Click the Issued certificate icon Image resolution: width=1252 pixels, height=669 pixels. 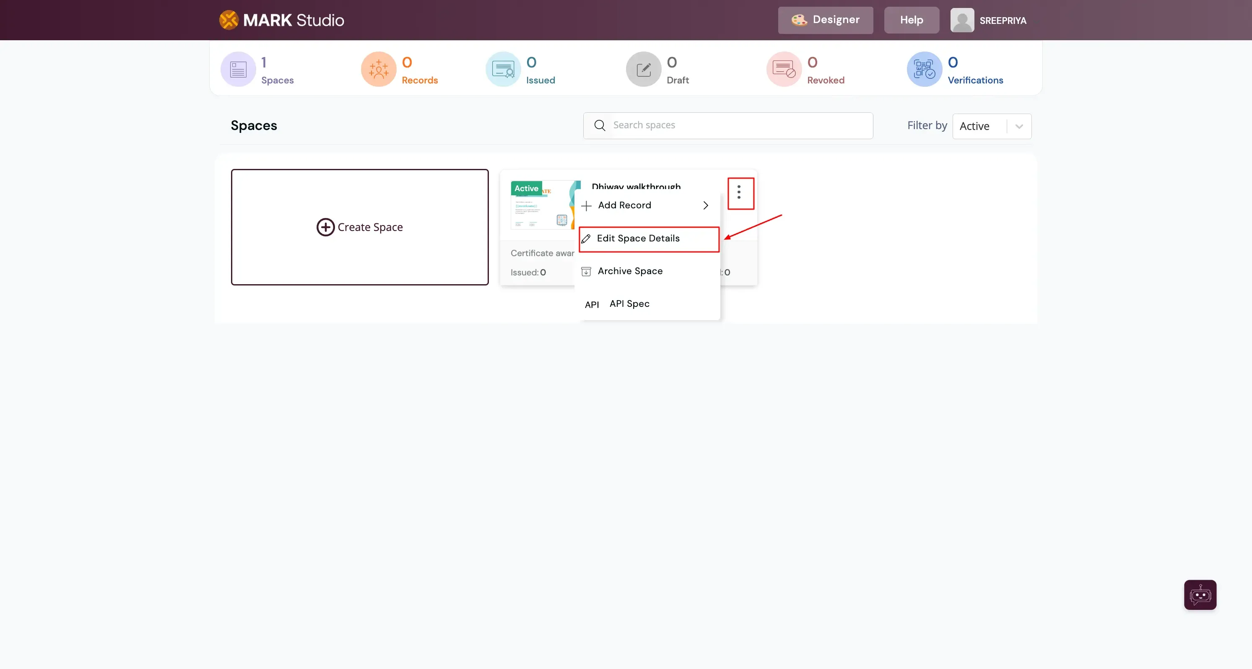click(x=503, y=70)
